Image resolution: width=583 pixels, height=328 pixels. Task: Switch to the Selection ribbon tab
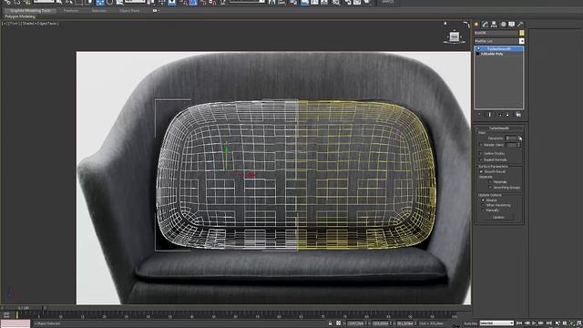pyautogui.click(x=99, y=11)
